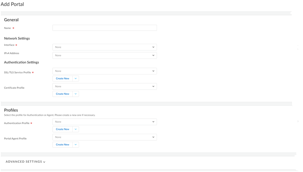Click the Name field label
Image resolution: width=303 pixels, height=172 pixels.
click(x=8, y=28)
